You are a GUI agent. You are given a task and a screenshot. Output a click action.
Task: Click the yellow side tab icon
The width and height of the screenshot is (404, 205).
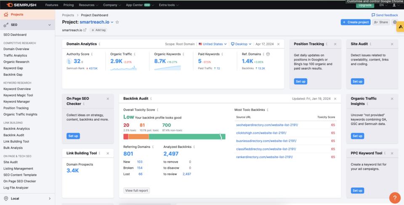click(x=400, y=27)
